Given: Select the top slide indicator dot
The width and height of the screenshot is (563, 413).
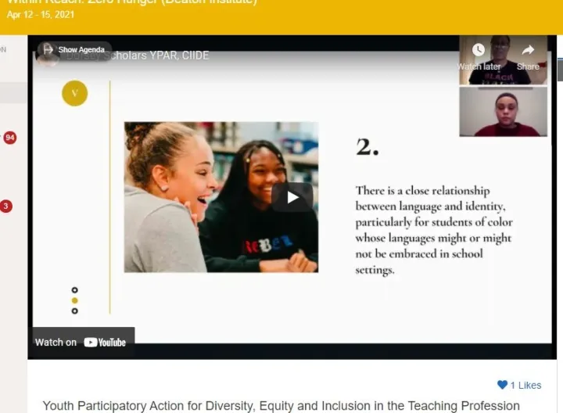Looking at the screenshot, I should (74, 290).
